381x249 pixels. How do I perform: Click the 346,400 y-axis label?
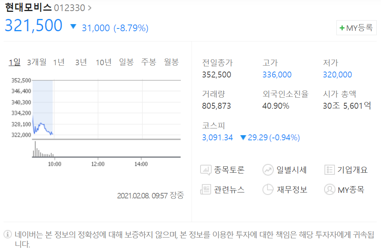(21, 91)
